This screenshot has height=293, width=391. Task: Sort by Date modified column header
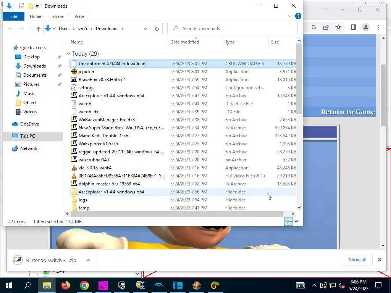[x=184, y=42]
